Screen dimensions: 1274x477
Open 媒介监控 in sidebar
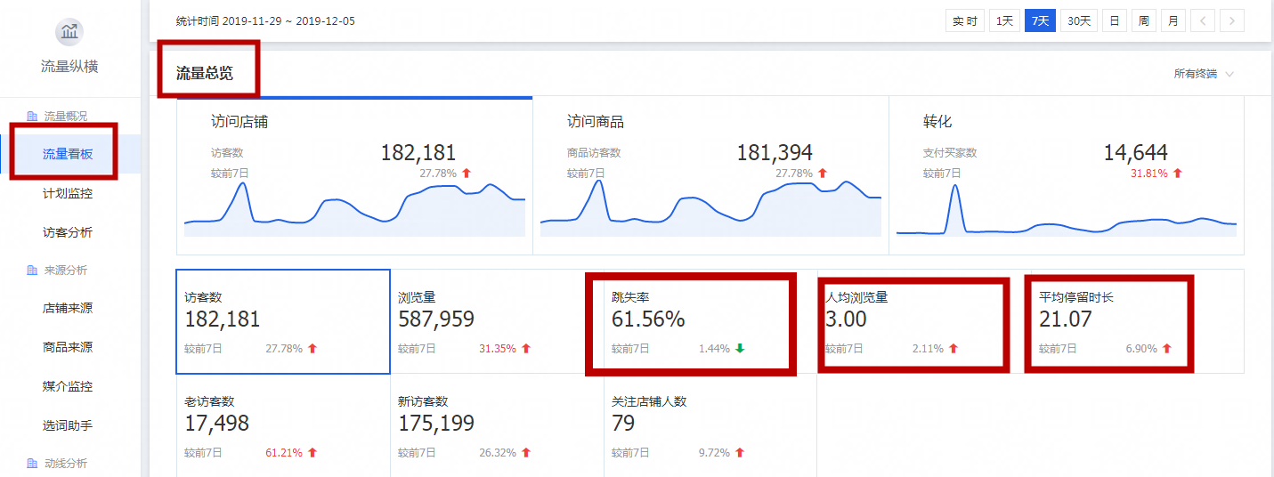[69, 386]
